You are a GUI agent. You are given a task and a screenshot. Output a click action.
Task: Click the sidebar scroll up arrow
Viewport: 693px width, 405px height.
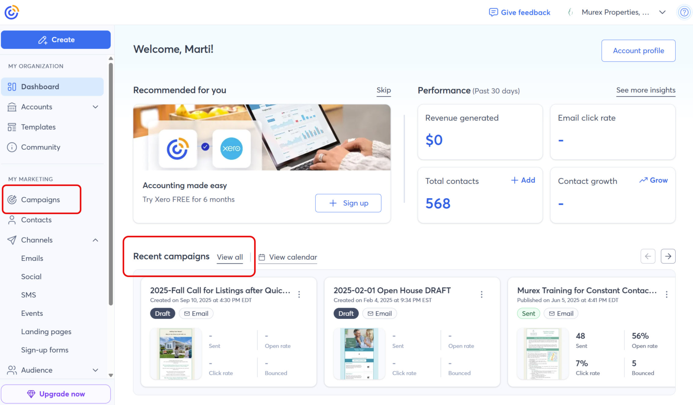pyautogui.click(x=111, y=58)
